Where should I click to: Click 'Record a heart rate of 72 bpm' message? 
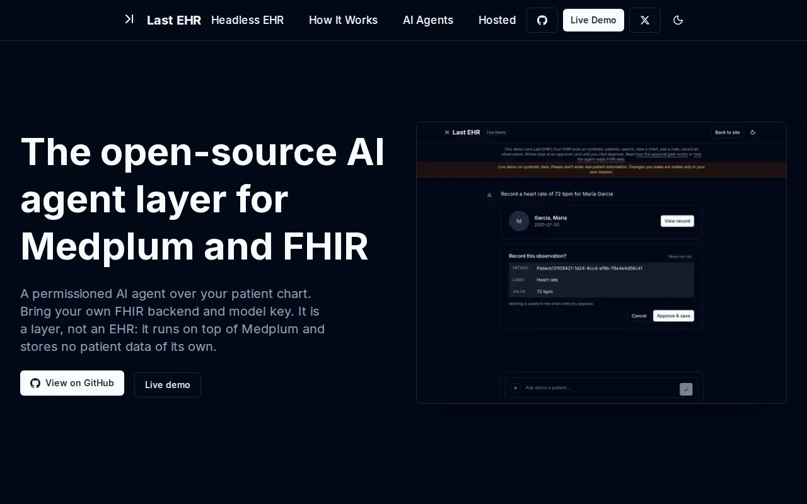(x=557, y=194)
